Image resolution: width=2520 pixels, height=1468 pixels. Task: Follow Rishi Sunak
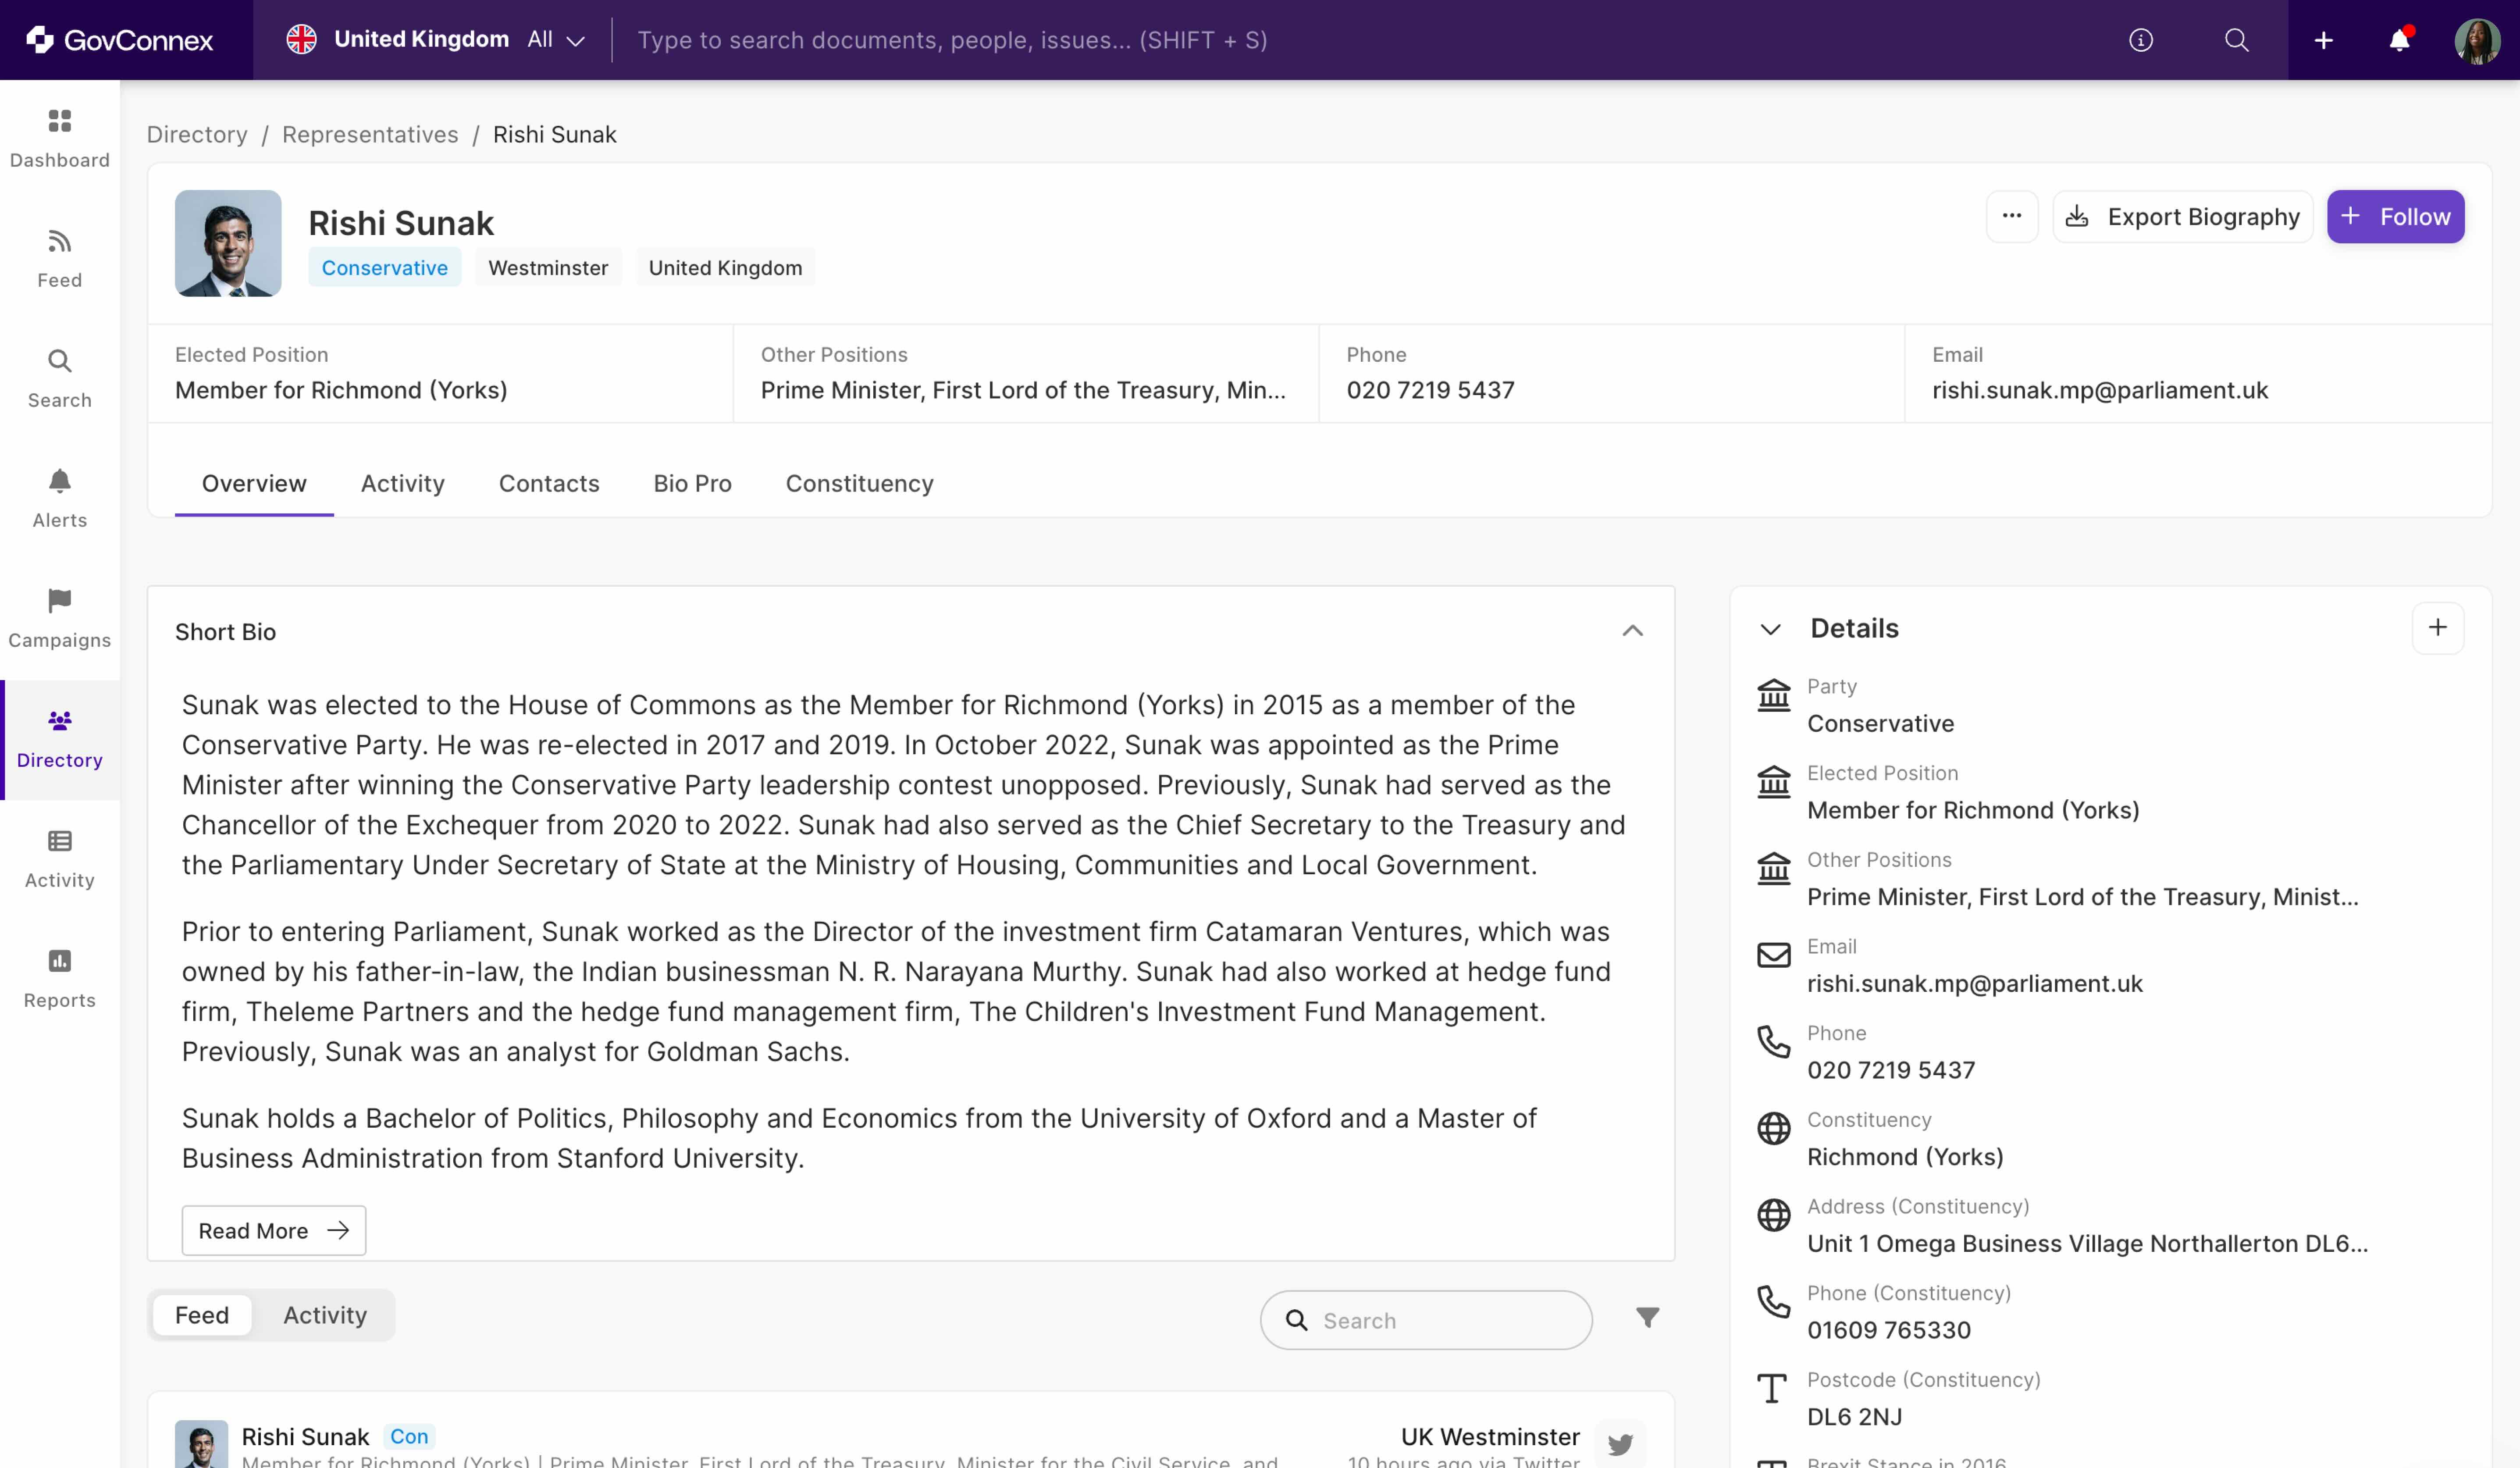point(2395,216)
